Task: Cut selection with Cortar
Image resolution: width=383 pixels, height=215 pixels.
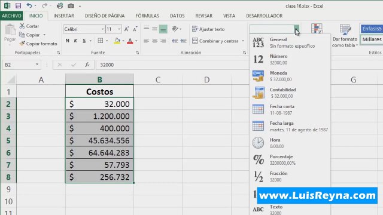Action: (x=29, y=26)
